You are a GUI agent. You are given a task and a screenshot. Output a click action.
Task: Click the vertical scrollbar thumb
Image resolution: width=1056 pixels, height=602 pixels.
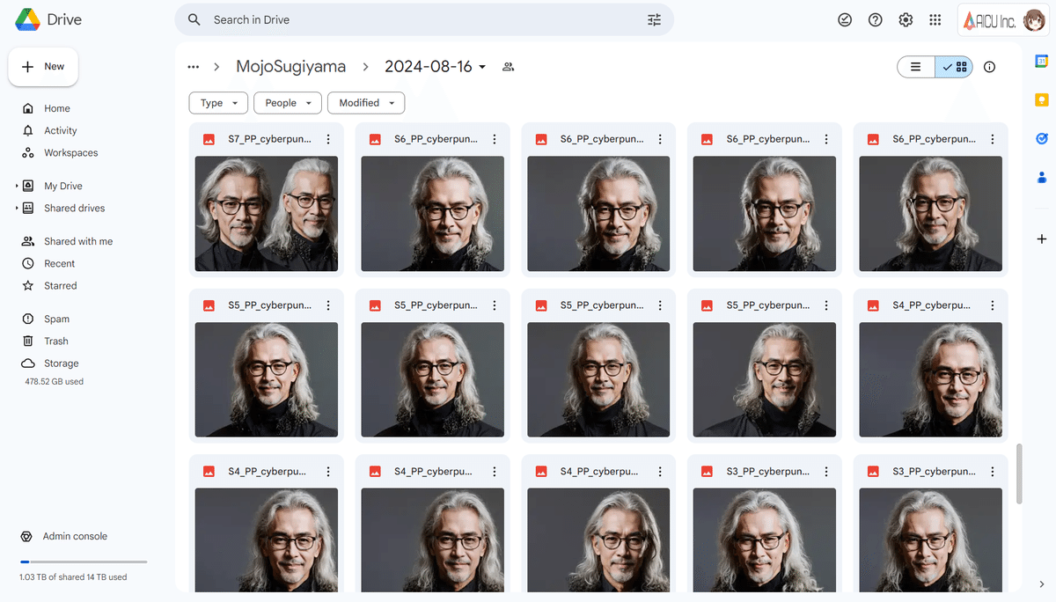point(1019,474)
